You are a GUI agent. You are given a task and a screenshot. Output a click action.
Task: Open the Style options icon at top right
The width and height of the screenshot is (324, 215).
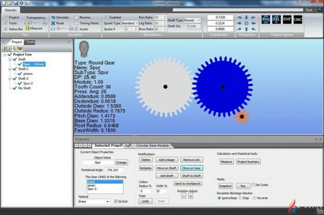(x=320, y=10)
